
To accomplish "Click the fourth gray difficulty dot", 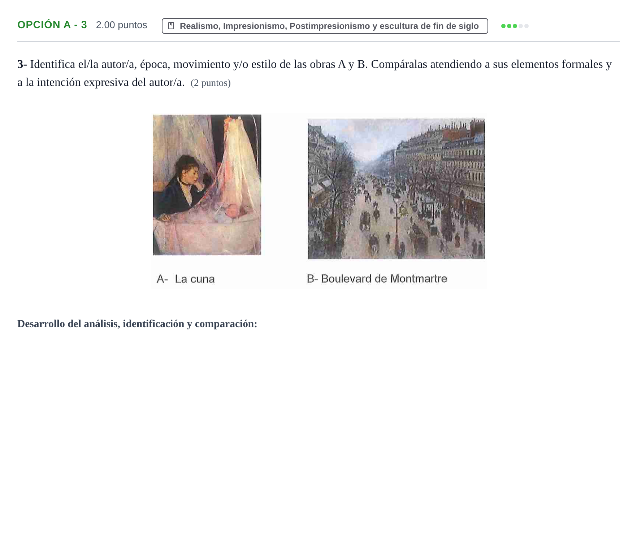I will point(521,26).
